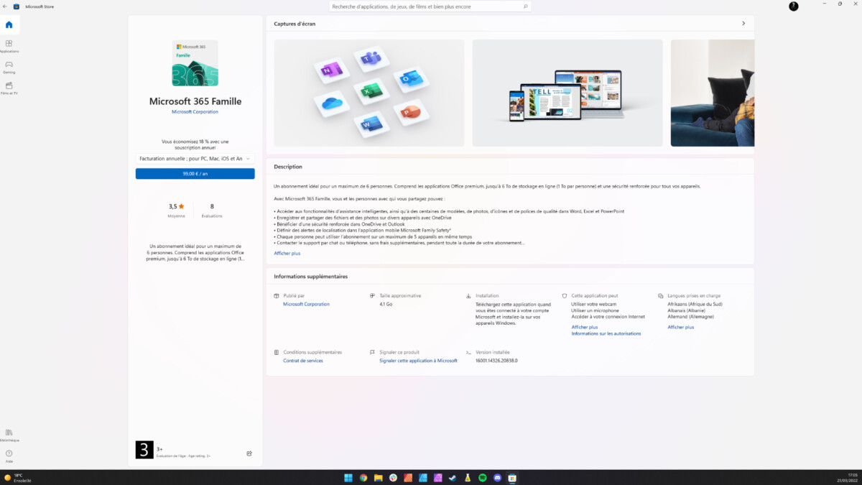Screen dimensions: 862x485
Task: Open the Home section in sidebar
Action: (9, 24)
